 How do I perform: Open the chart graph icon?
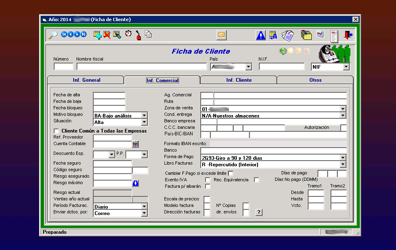click(320, 34)
